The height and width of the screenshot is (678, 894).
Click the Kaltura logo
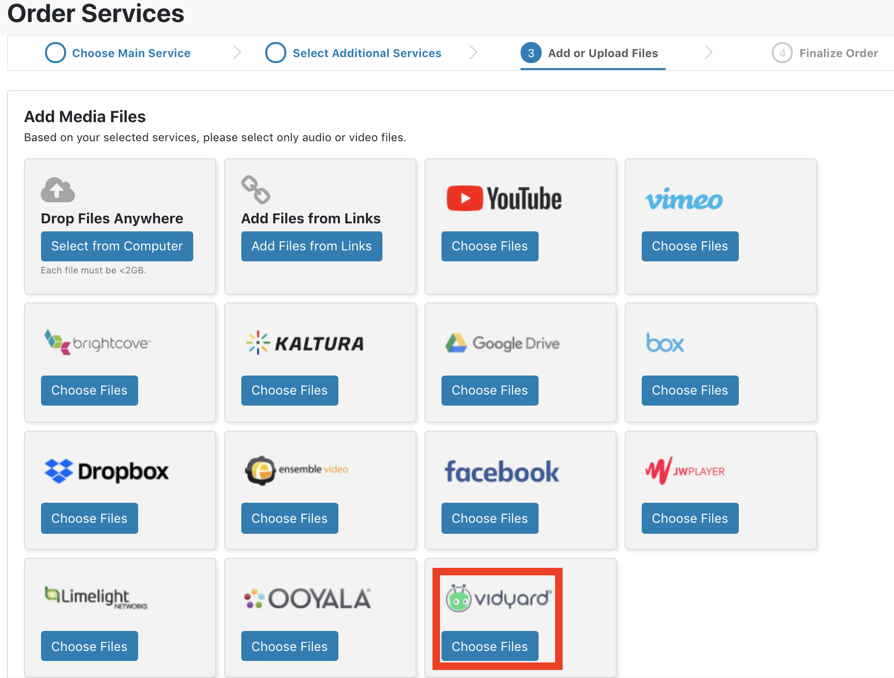click(x=304, y=343)
